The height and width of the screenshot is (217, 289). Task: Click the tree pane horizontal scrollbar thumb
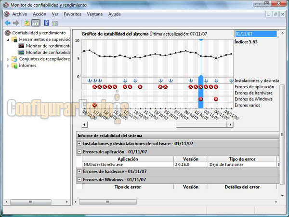(31, 202)
